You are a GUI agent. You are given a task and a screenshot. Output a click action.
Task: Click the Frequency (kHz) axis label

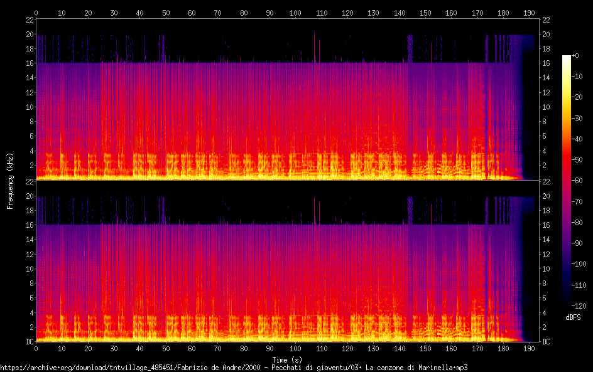click(10, 181)
